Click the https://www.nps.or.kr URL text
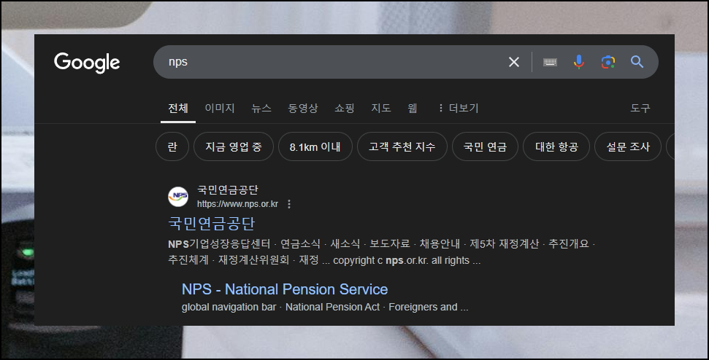The image size is (709, 360). (x=237, y=204)
